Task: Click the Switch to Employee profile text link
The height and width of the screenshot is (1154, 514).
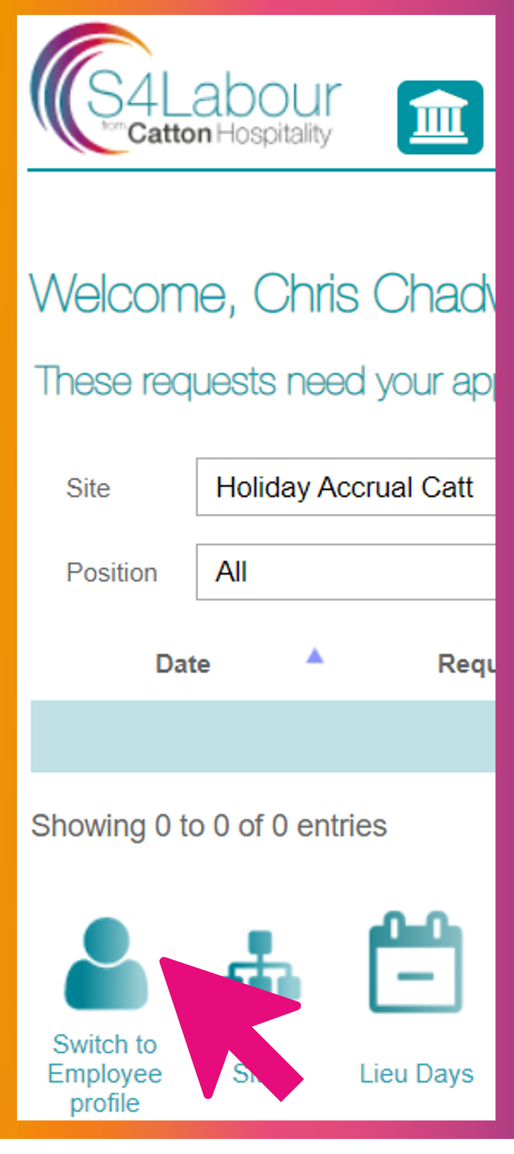Action: (x=105, y=1073)
